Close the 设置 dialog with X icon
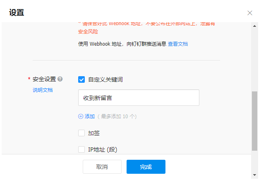This screenshot has height=182, width=261. 250,13
